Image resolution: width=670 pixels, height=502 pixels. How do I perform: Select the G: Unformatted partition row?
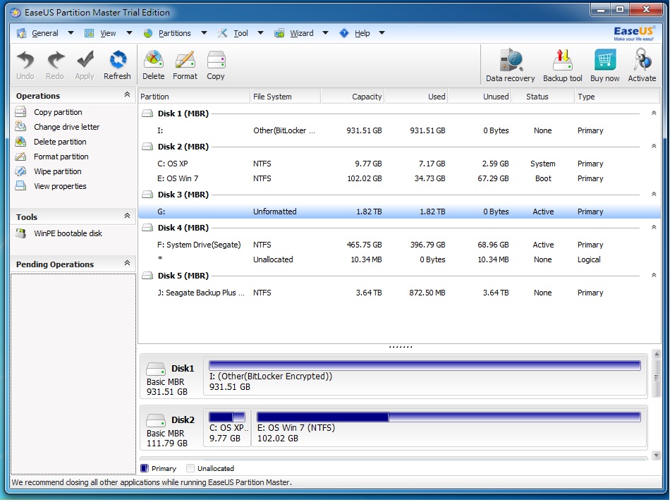pyautogui.click(x=399, y=212)
